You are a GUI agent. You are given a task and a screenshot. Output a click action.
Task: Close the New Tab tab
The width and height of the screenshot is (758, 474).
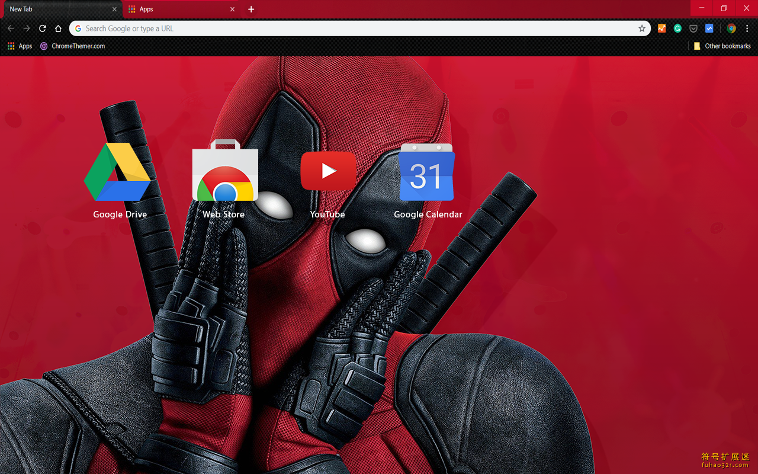pos(114,9)
